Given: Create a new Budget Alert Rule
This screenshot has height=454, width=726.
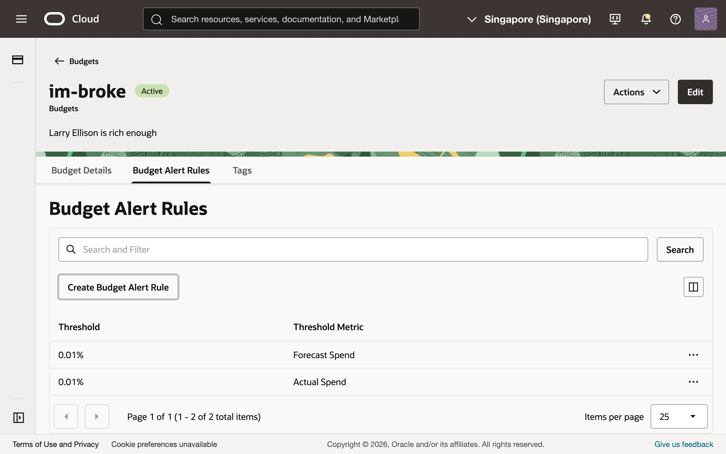Looking at the screenshot, I should (x=118, y=287).
